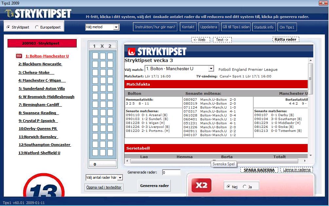329x206 pixels.
Task: Click Gå till Tips1 sidan button
Action: tap(236, 27)
